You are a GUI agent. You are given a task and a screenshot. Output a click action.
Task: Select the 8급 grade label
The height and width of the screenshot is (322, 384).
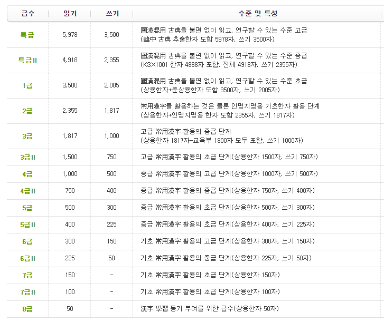pos(27,309)
